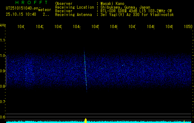194x123 pixels.
Task: Select the 1.0 frequency tick label
Action: tap(3, 56)
